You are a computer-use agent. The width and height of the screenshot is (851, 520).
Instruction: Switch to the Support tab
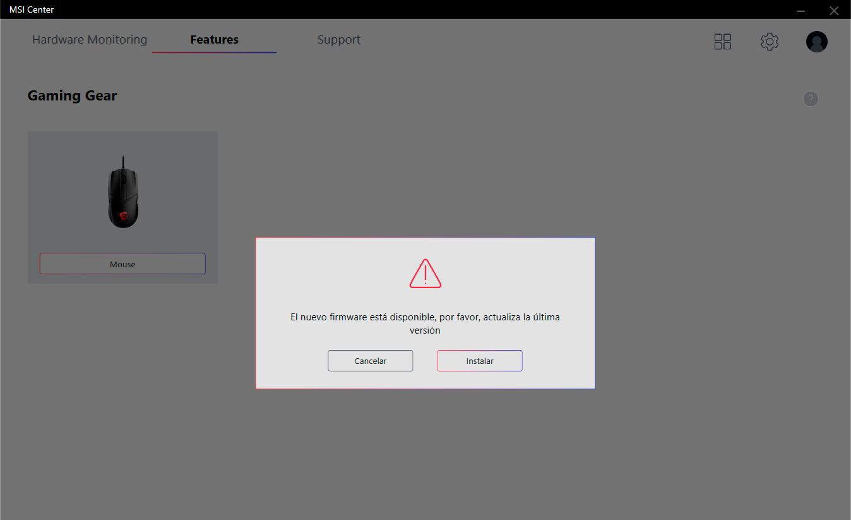[338, 40]
